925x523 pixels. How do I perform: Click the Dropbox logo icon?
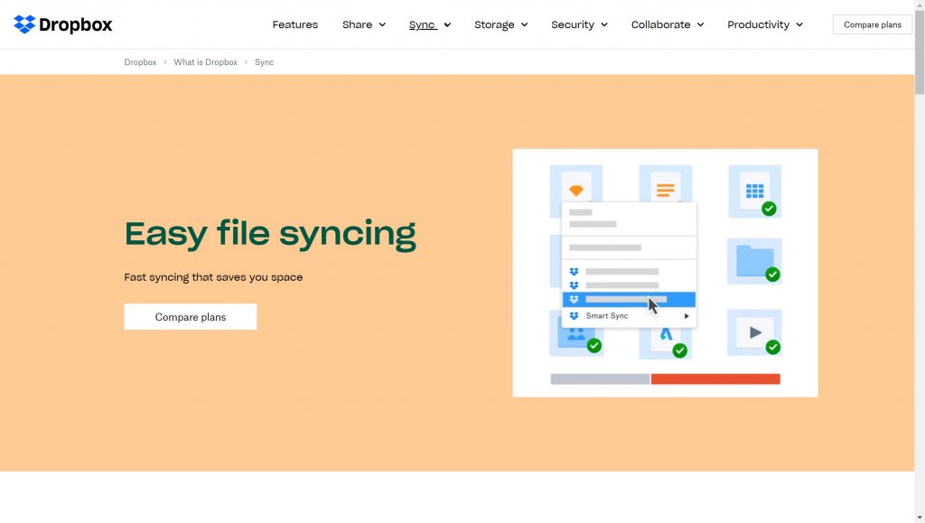(x=24, y=24)
